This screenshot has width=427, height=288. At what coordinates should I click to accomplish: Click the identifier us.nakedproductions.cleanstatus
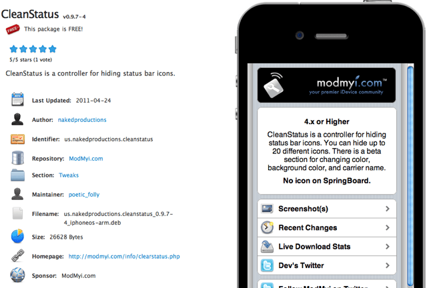109,139
